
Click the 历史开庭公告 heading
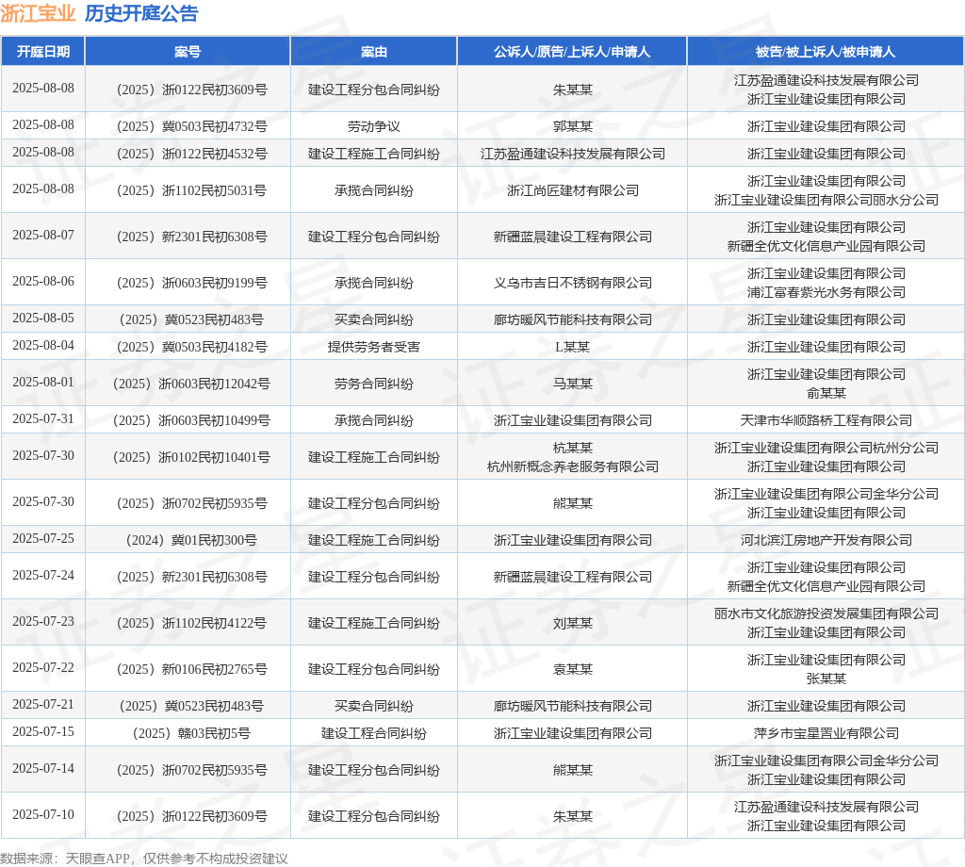[x=141, y=13]
